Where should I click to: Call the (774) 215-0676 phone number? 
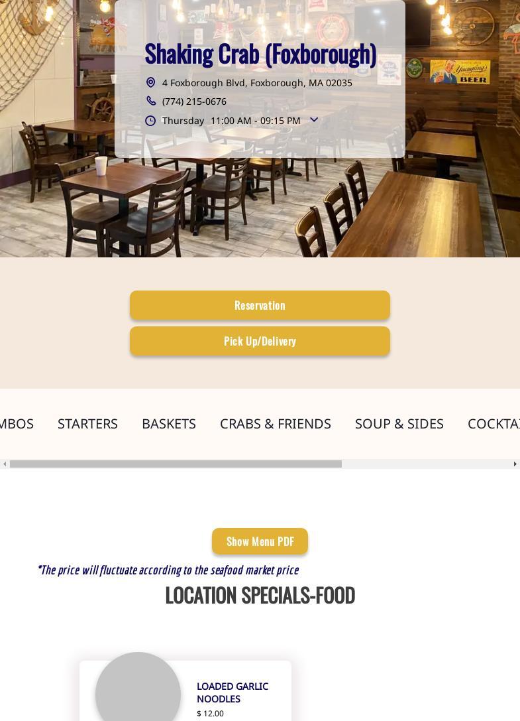point(194,101)
